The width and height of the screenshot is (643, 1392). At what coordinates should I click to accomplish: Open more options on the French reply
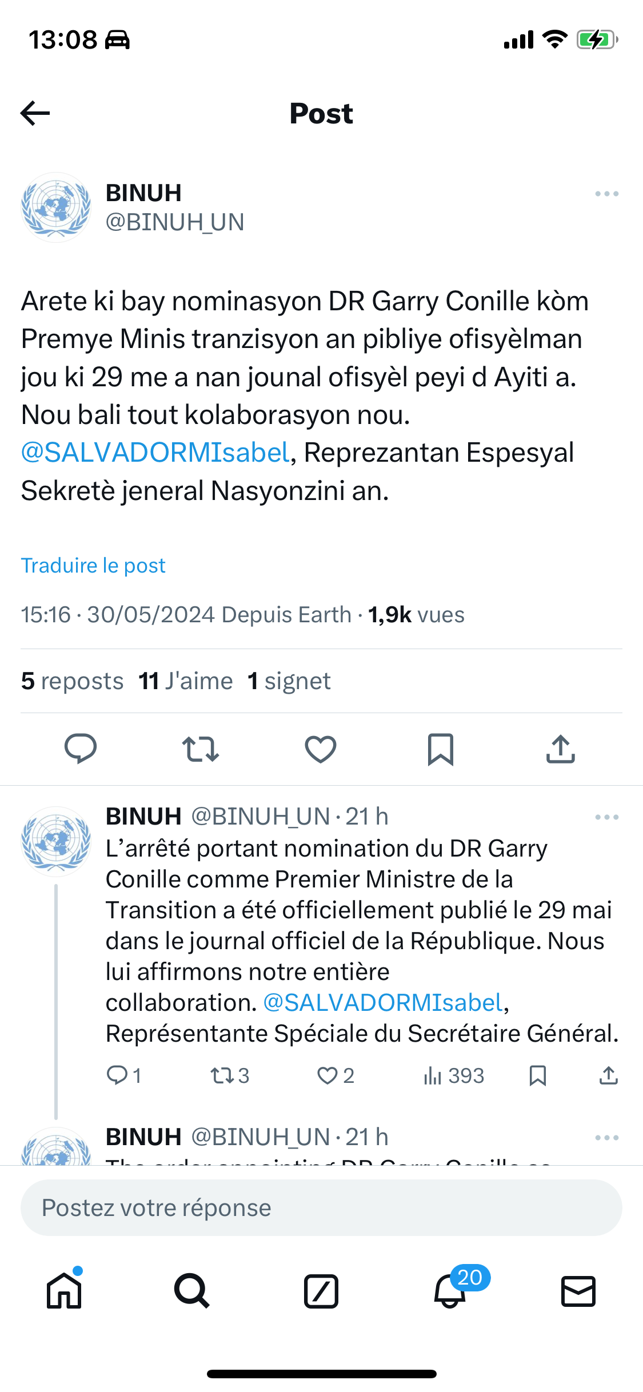606,817
